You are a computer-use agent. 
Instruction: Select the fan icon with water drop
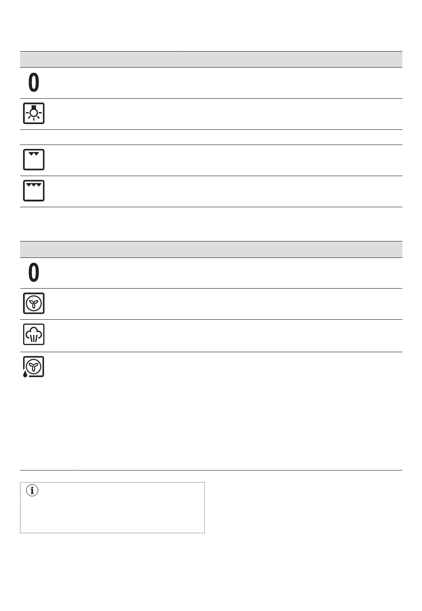pos(33,367)
